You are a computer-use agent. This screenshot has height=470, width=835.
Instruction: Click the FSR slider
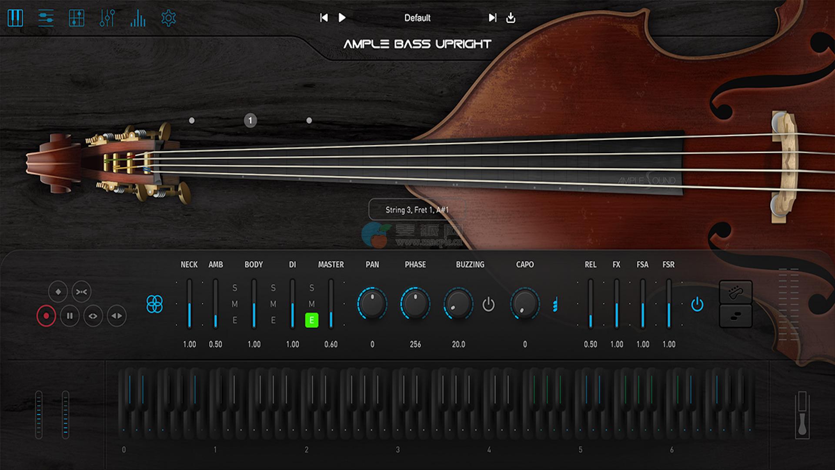669,304
